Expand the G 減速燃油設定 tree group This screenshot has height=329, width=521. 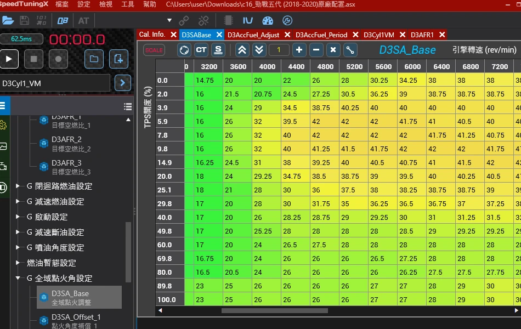tap(18, 201)
